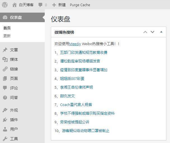170x143 pixels.
Task: Click the dashboard gauge icon beside 仪表盘
Action: point(5,17)
